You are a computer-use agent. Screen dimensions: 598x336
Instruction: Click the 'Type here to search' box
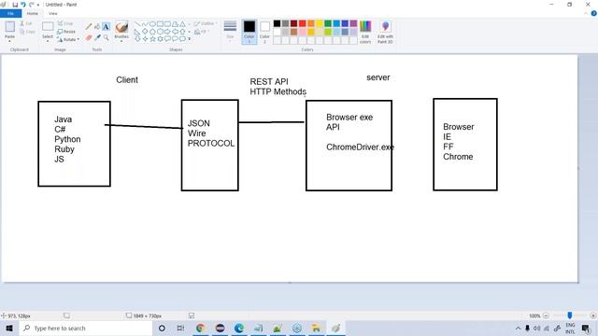coord(85,328)
